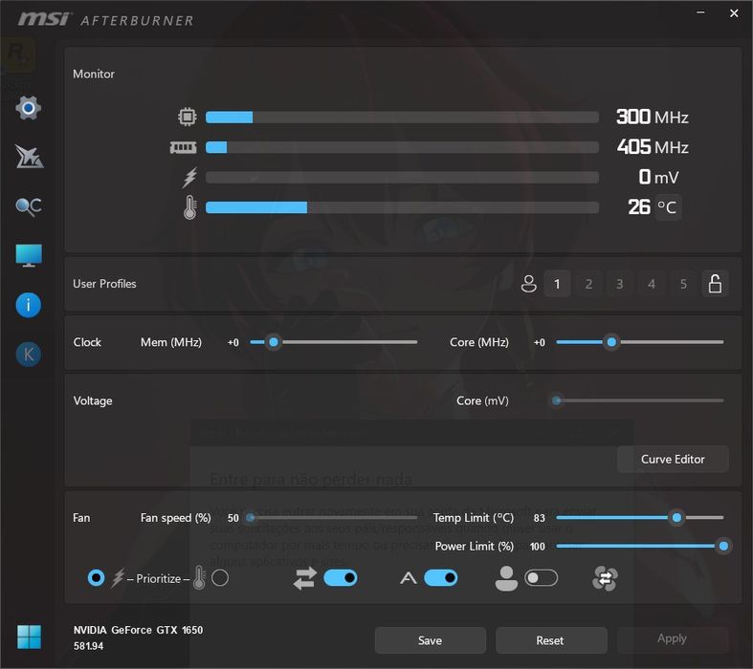Click the NVIDIA GeForce GTX 1650 label
Image resolution: width=753 pixels, height=669 pixels.
pyautogui.click(x=139, y=630)
